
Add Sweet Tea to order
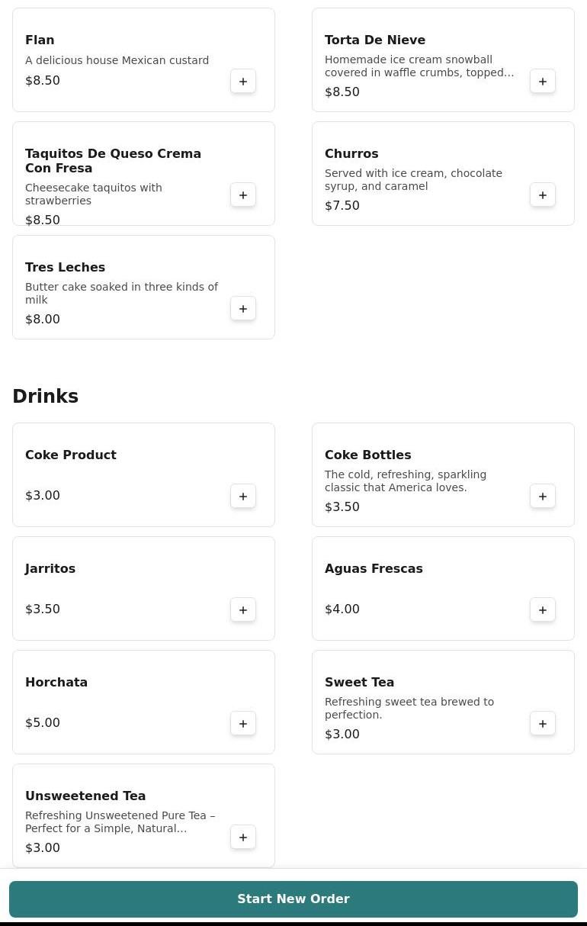tap(543, 724)
